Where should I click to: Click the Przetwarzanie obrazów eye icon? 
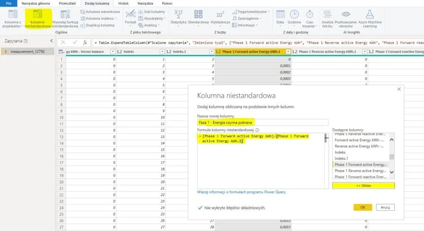346,14
